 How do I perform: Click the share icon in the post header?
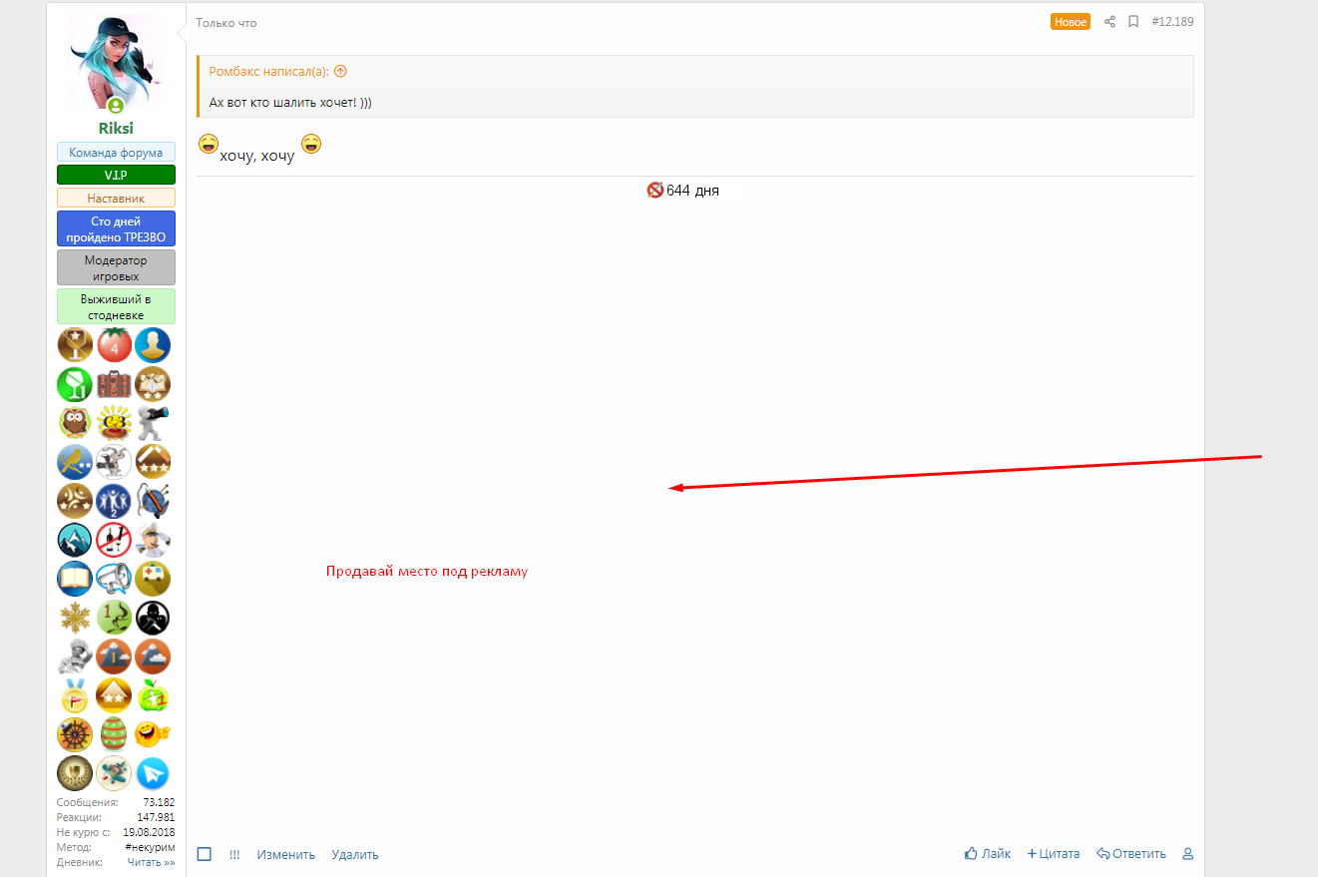[x=1109, y=22]
